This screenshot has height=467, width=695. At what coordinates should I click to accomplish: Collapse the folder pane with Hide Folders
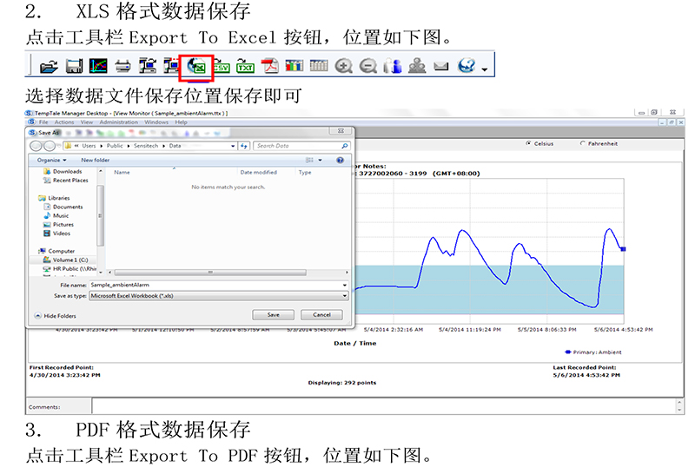point(56,316)
